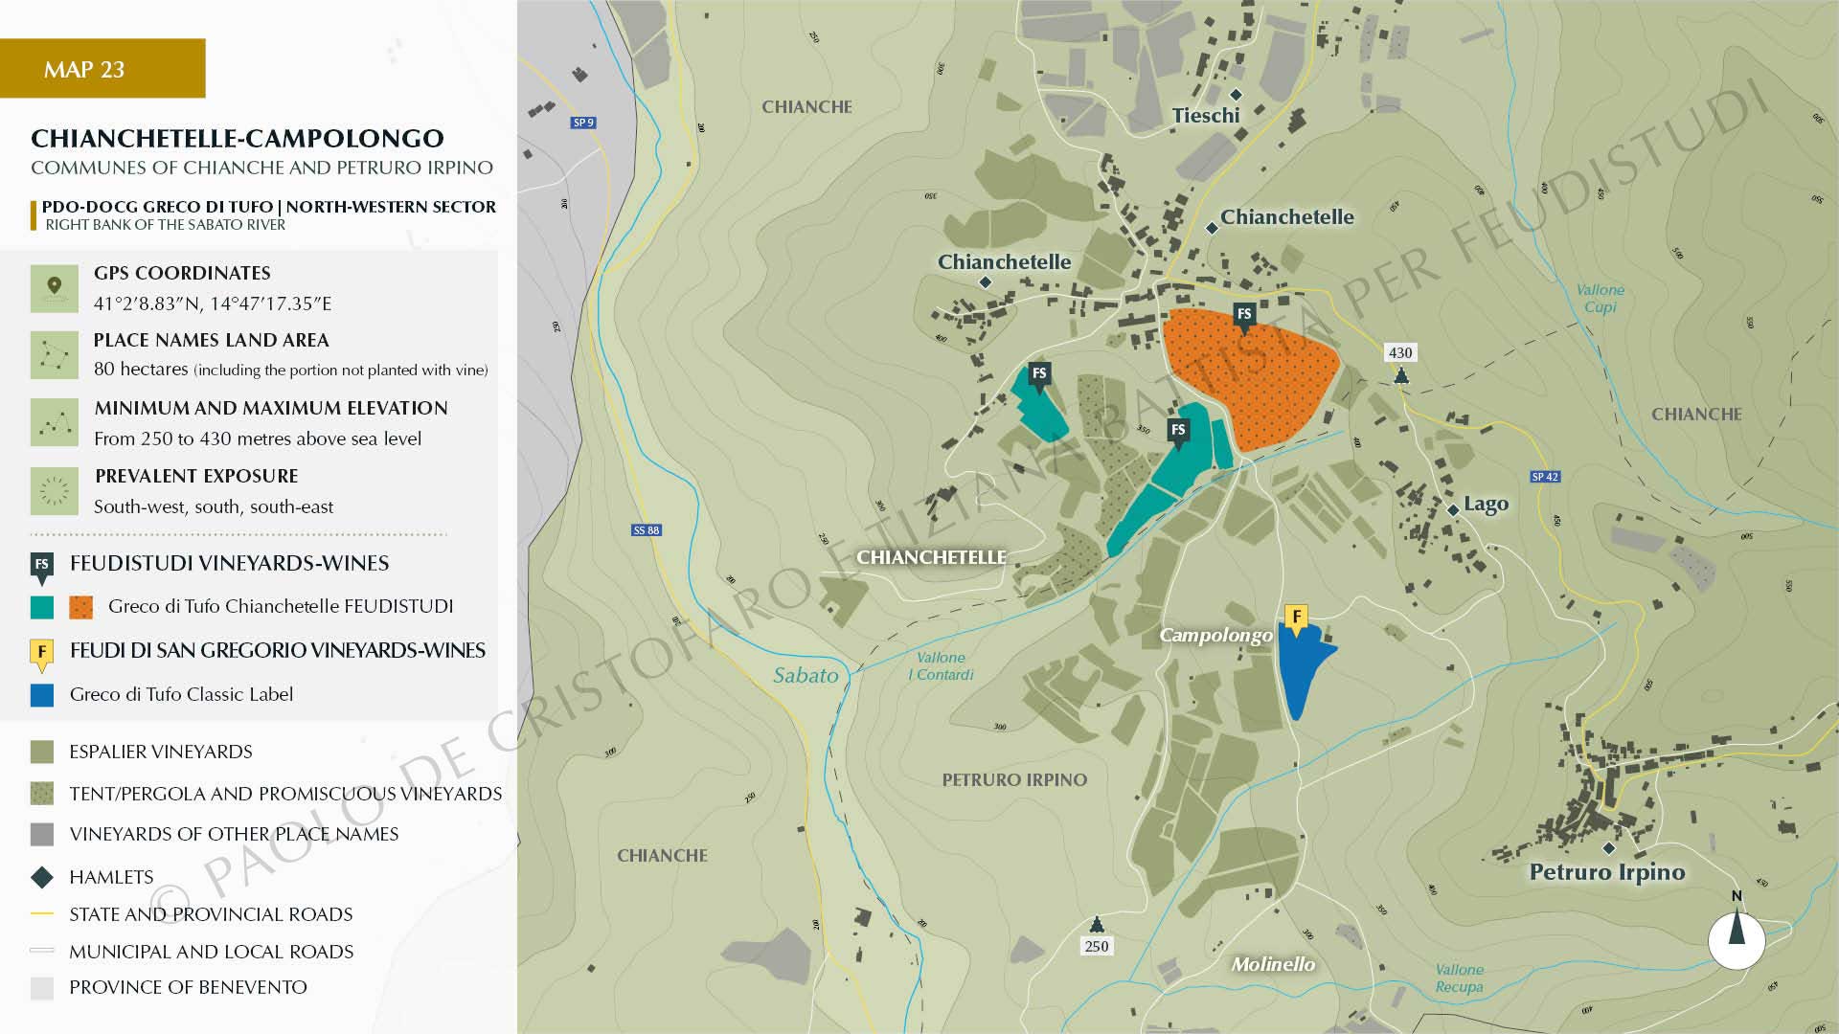Click the orange dotted legend swatch

(x=81, y=607)
